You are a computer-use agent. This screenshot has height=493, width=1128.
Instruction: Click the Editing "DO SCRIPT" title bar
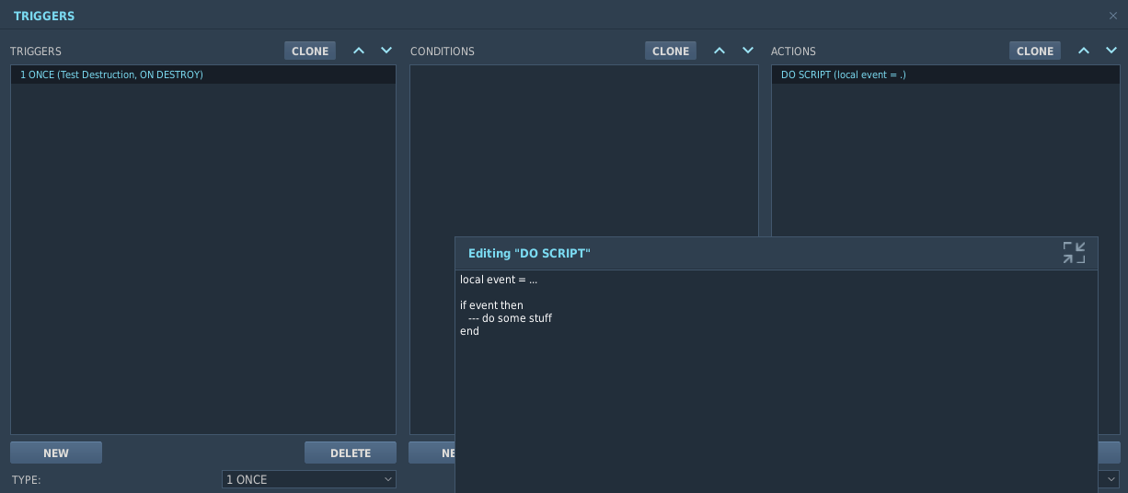coord(776,253)
